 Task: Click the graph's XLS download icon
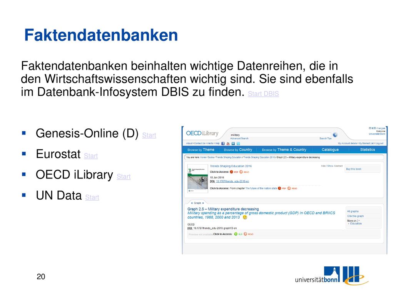click(x=236, y=234)
